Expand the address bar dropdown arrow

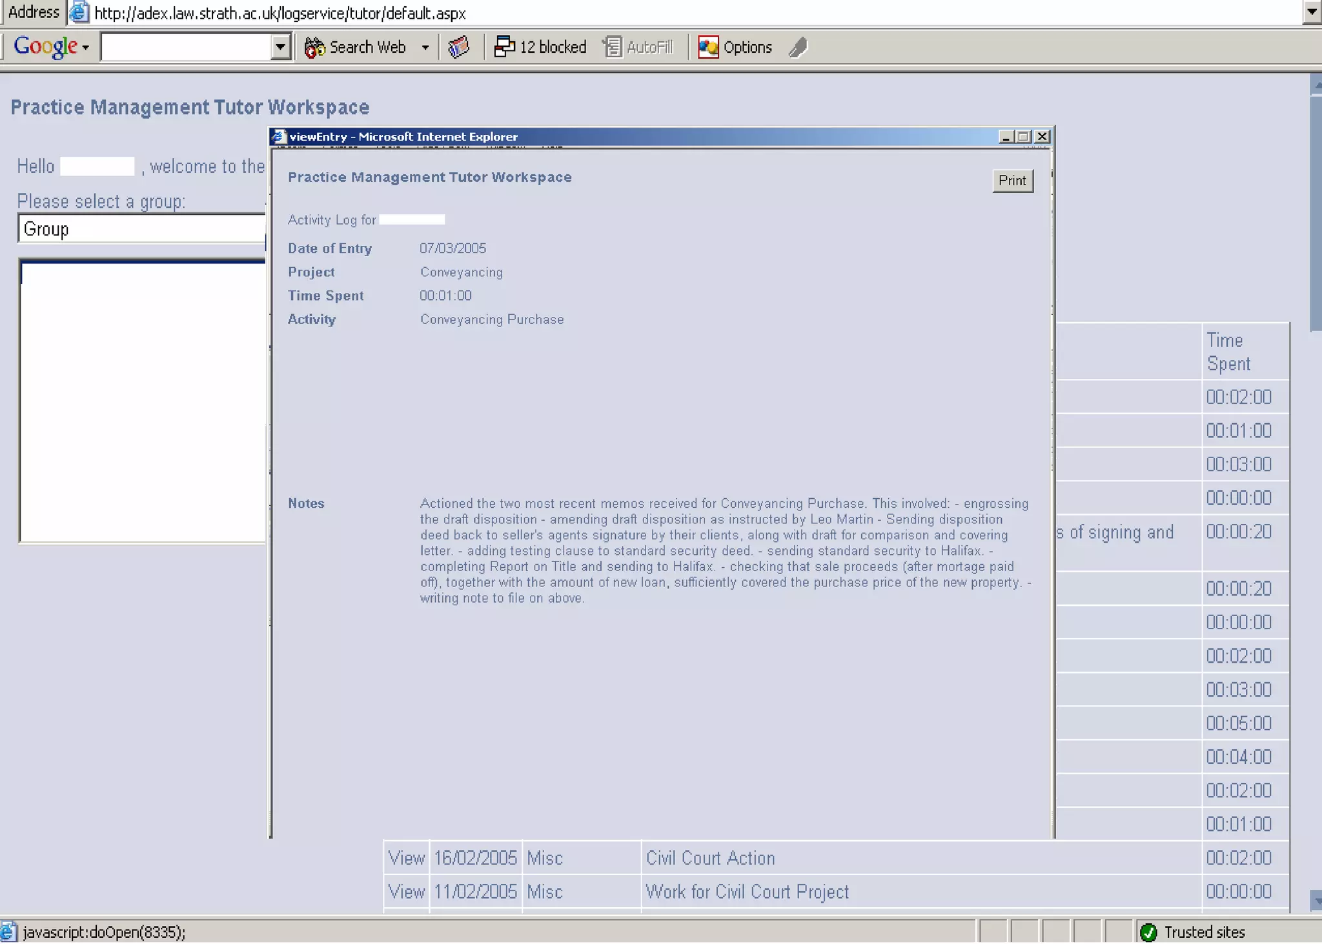pyautogui.click(x=1312, y=12)
